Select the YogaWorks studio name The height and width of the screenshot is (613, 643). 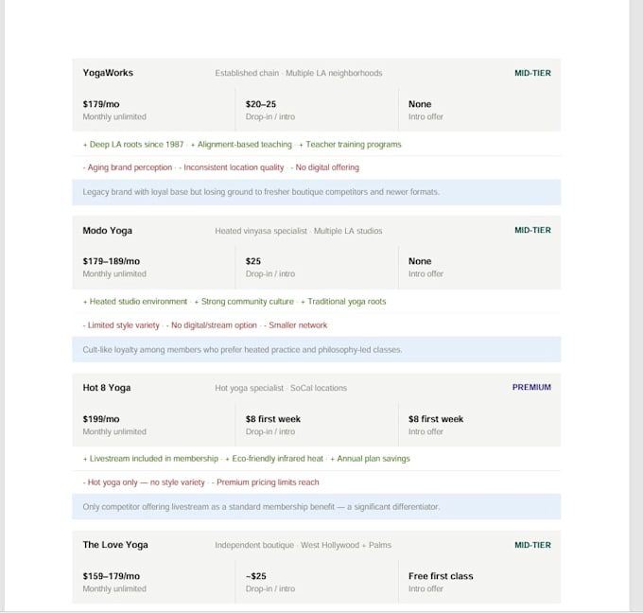click(x=108, y=73)
